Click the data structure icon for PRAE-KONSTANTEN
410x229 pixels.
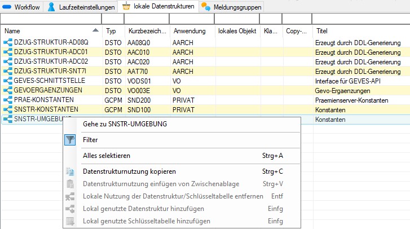7,100
